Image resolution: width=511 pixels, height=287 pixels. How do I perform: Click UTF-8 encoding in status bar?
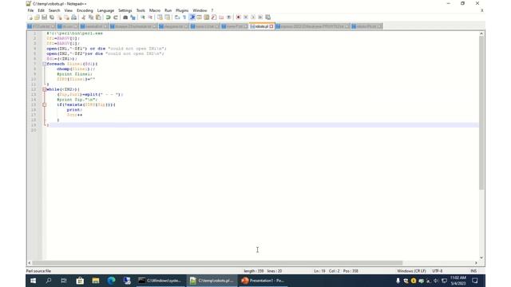tap(437, 271)
